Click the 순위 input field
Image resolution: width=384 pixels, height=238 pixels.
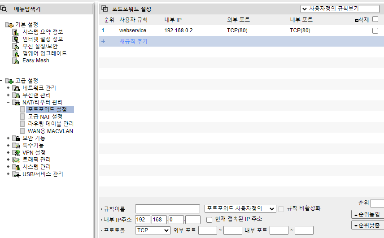[377, 203]
